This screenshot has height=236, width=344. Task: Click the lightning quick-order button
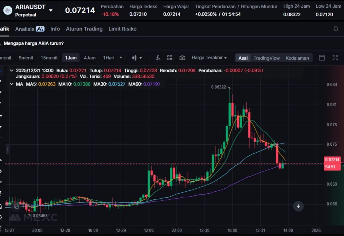pos(298,206)
